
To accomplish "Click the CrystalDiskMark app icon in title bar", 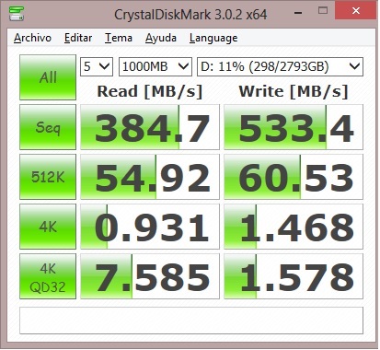I will 17,13.
